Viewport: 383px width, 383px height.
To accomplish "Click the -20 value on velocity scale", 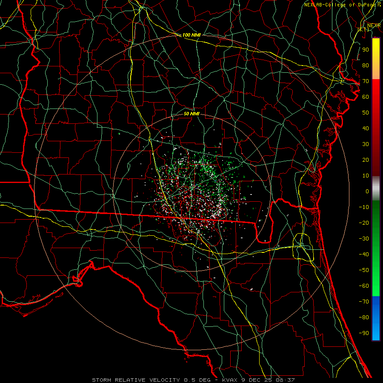I will (364, 223).
